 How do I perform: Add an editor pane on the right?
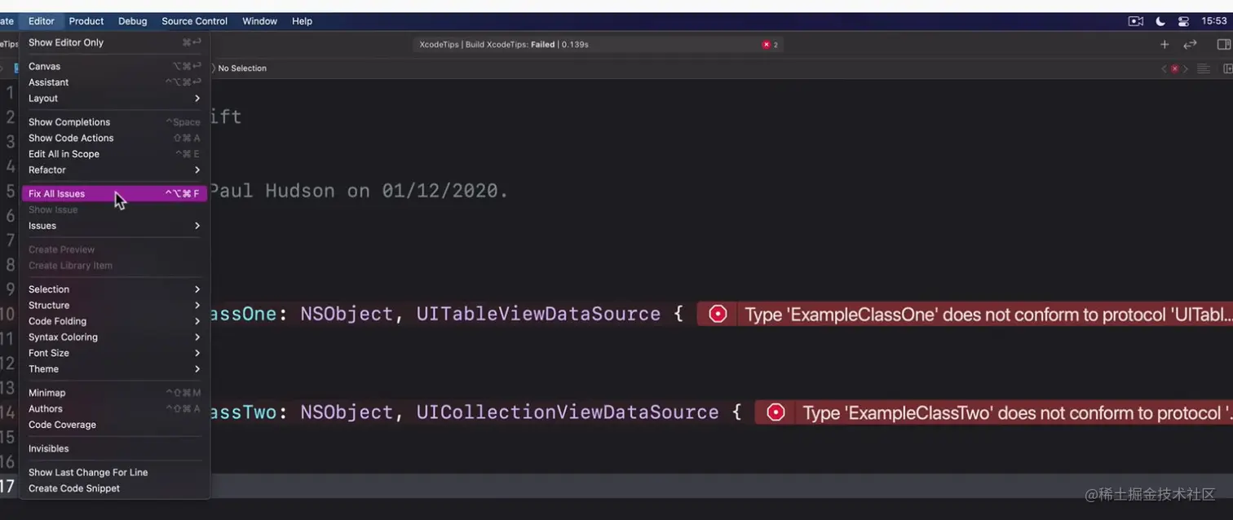[x=1227, y=69]
